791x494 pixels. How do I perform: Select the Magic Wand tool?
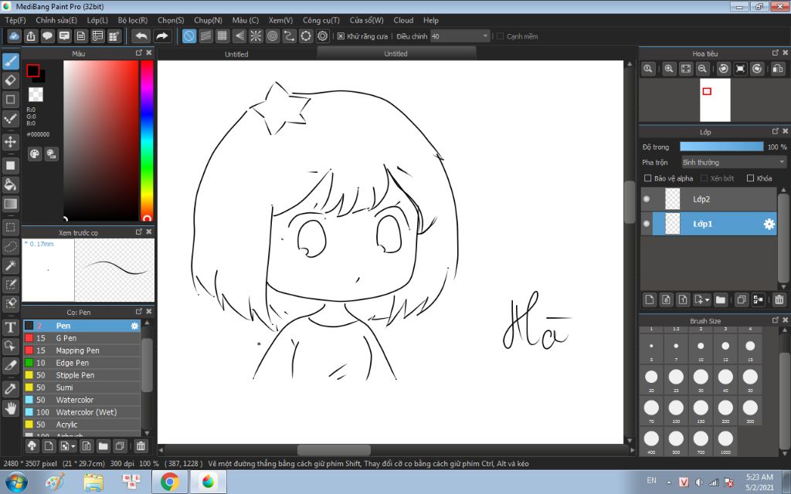(11, 266)
